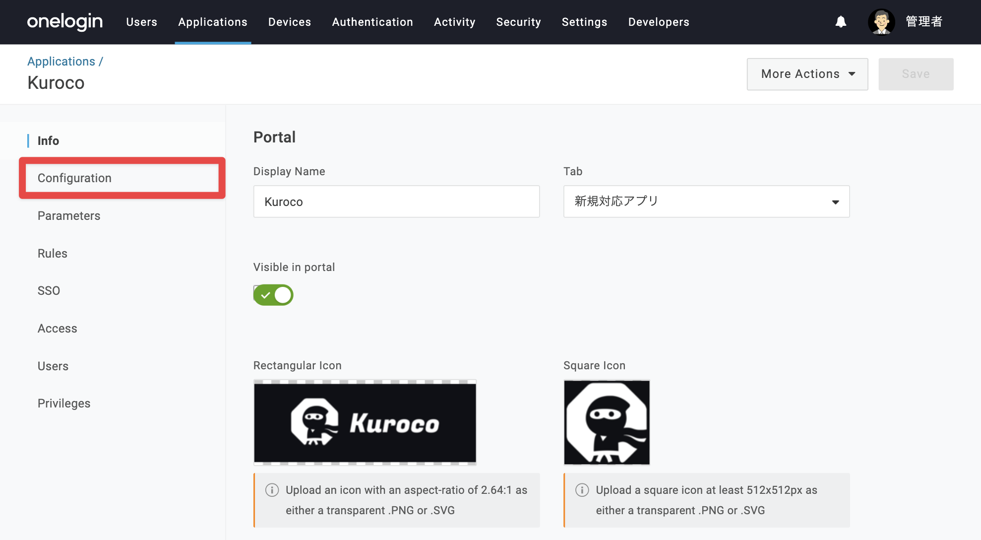Click the admin profile avatar
This screenshot has width=981, height=540.
pos(881,22)
